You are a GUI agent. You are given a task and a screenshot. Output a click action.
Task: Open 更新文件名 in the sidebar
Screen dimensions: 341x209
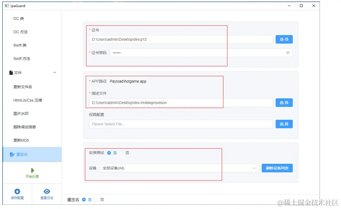click(23, 87)
